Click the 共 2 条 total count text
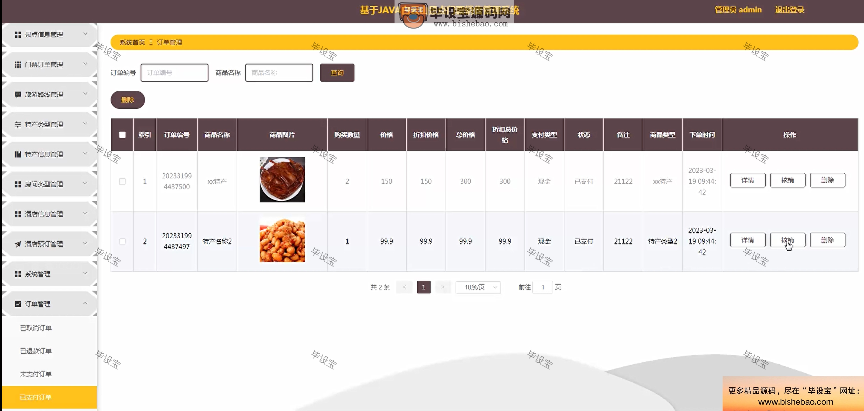This screenshot has width=864, height=411. pos(380,287)
